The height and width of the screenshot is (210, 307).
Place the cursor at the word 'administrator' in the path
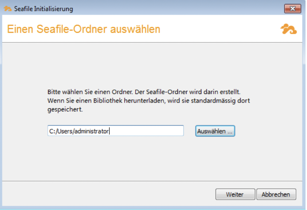coord(91,131)
